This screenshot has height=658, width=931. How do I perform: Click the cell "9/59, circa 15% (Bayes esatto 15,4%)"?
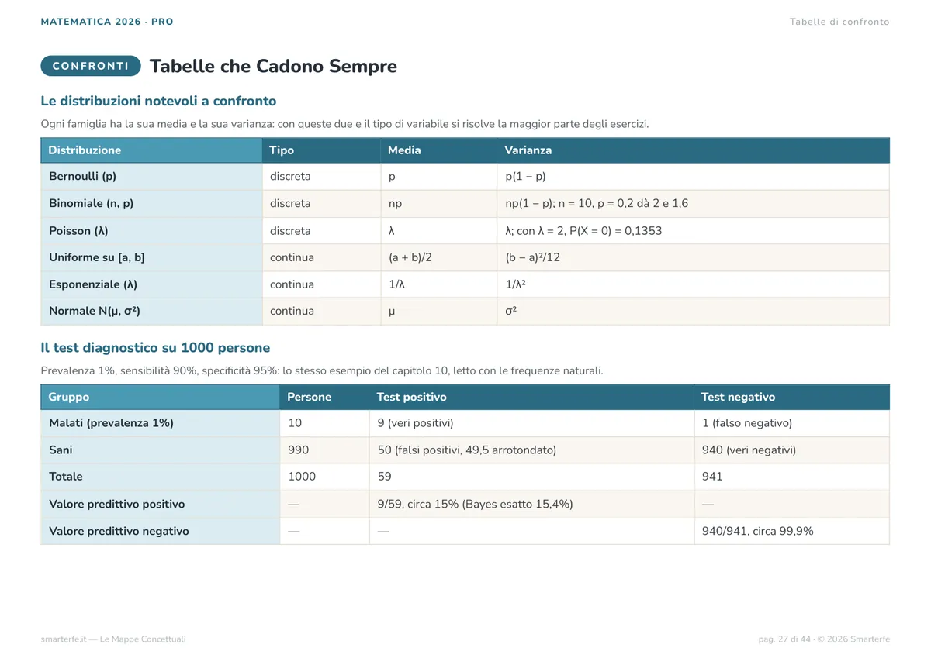tap(531, 504)
